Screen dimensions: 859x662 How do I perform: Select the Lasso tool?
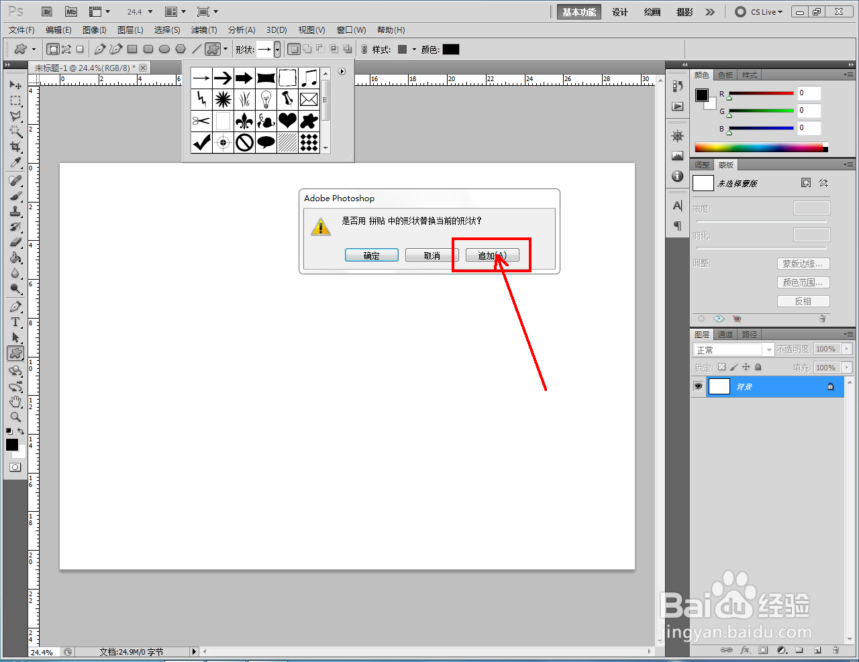tap(15, 116)
